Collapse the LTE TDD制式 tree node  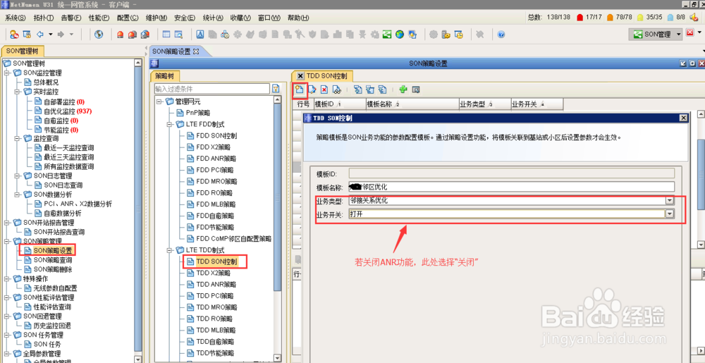point(171,250)
